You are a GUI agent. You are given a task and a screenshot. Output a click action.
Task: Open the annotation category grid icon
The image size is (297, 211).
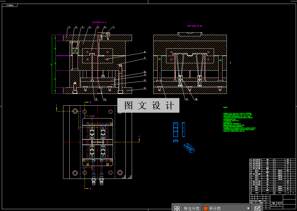[177, 208]
